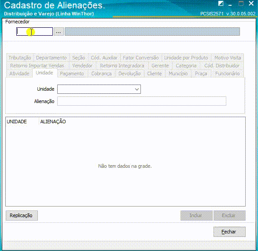This screenshot has height=251, width=258.
Task: Select the Cliente tab
Action: (x=155, y=74)
